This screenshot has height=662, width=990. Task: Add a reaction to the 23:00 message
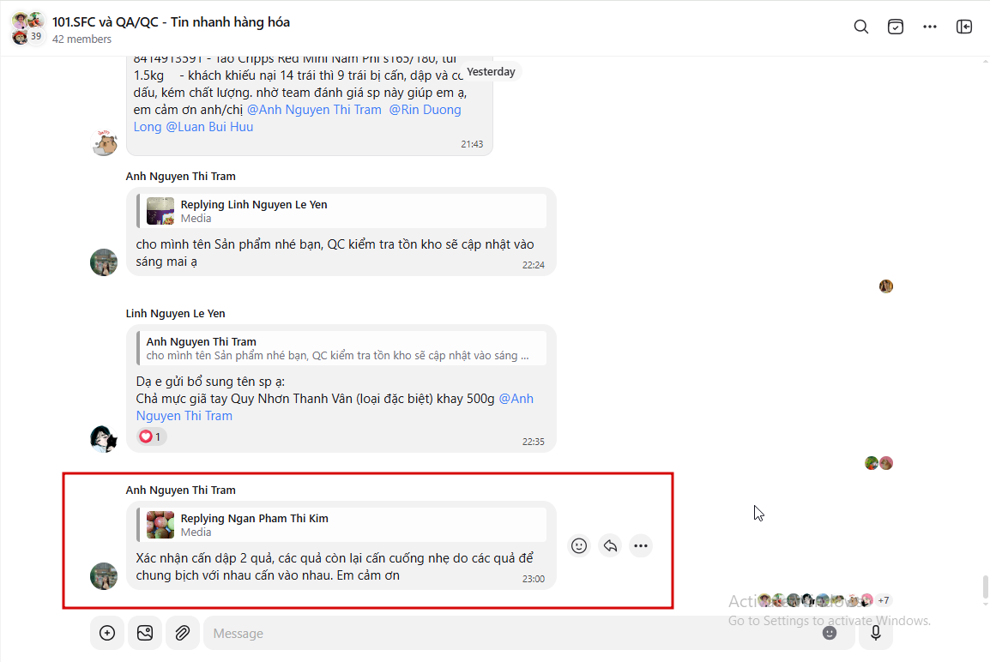(579, 546)
